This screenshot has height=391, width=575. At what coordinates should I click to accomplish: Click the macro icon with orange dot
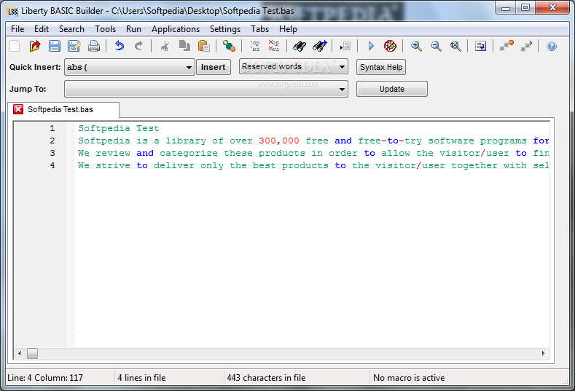(506, 46)
